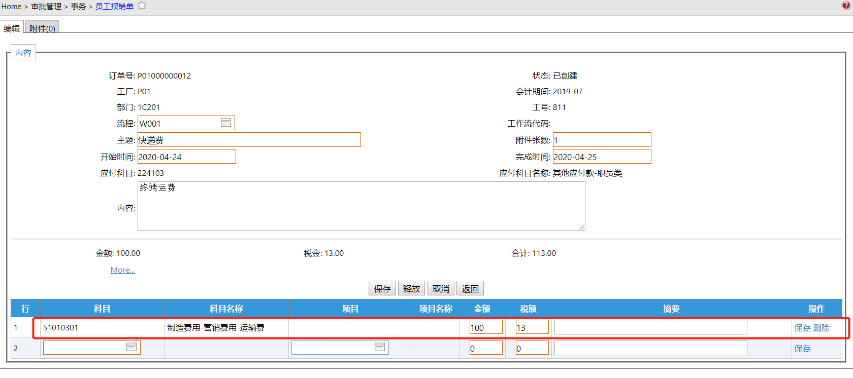Click account code 51010301 in row 1
Screen dimensions: 853x378
(x=60, y=328)
